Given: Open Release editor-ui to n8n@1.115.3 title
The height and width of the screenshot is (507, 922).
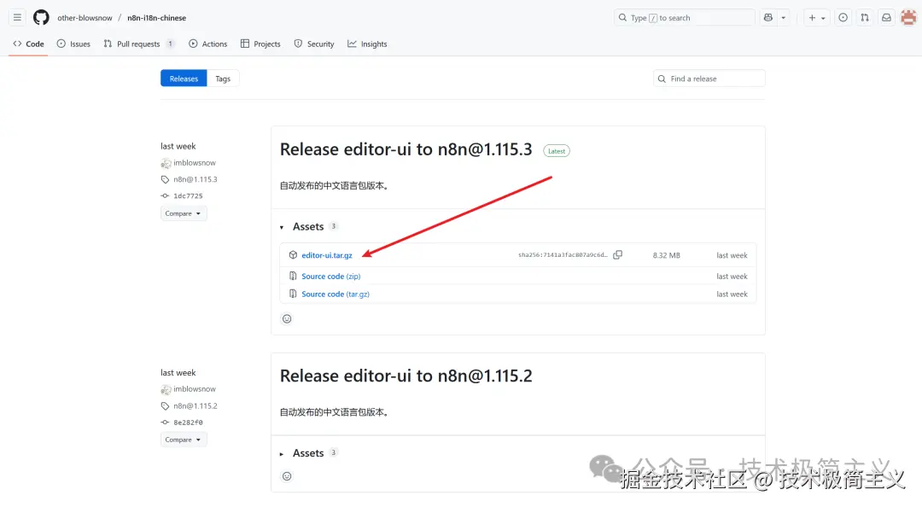Looking at the screenshot, I should (406, 149).
